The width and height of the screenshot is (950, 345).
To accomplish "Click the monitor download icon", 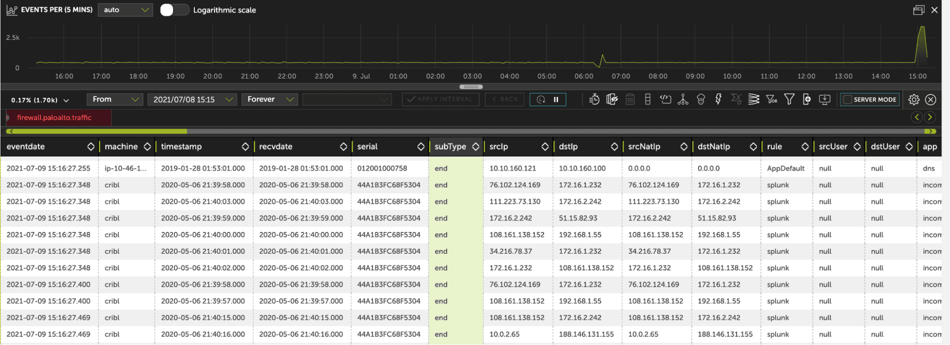I will click(825, 99).
